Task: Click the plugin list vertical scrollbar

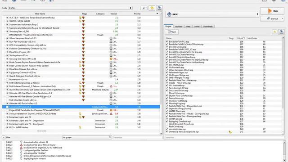Action: (x=283, y=85)
